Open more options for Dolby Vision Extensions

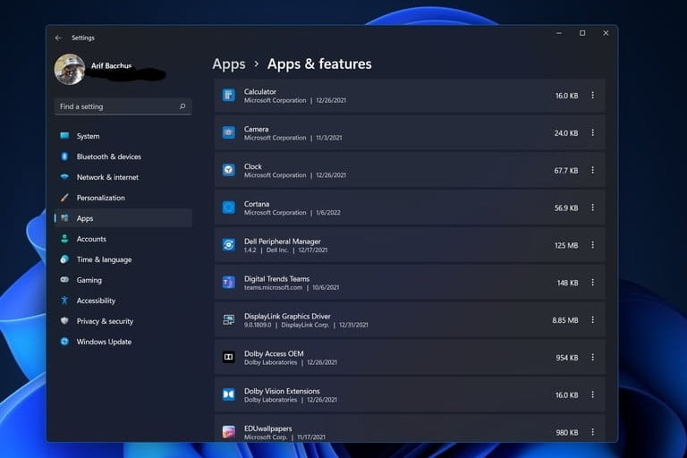[593, 394]
